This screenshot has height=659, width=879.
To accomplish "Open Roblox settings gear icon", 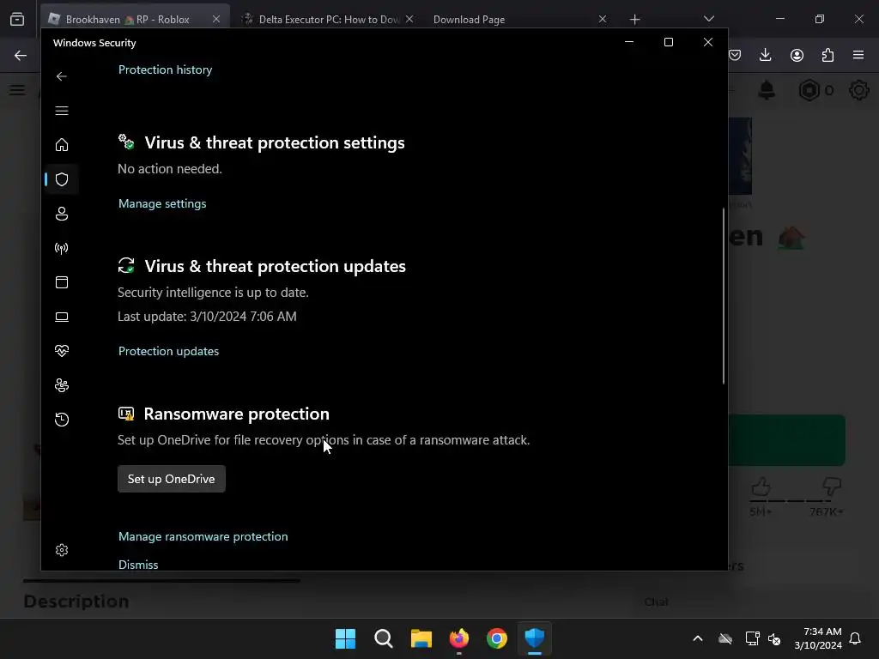I will [x=858, y=90].
